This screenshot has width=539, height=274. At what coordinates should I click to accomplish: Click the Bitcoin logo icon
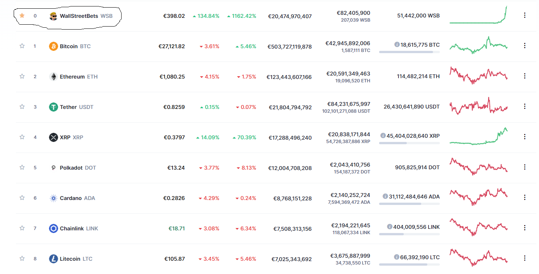(x=54, y=46)
